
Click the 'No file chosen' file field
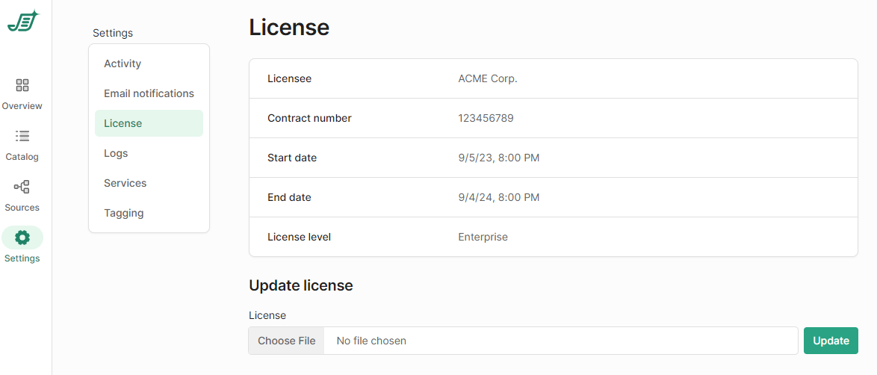pos(560,341)
